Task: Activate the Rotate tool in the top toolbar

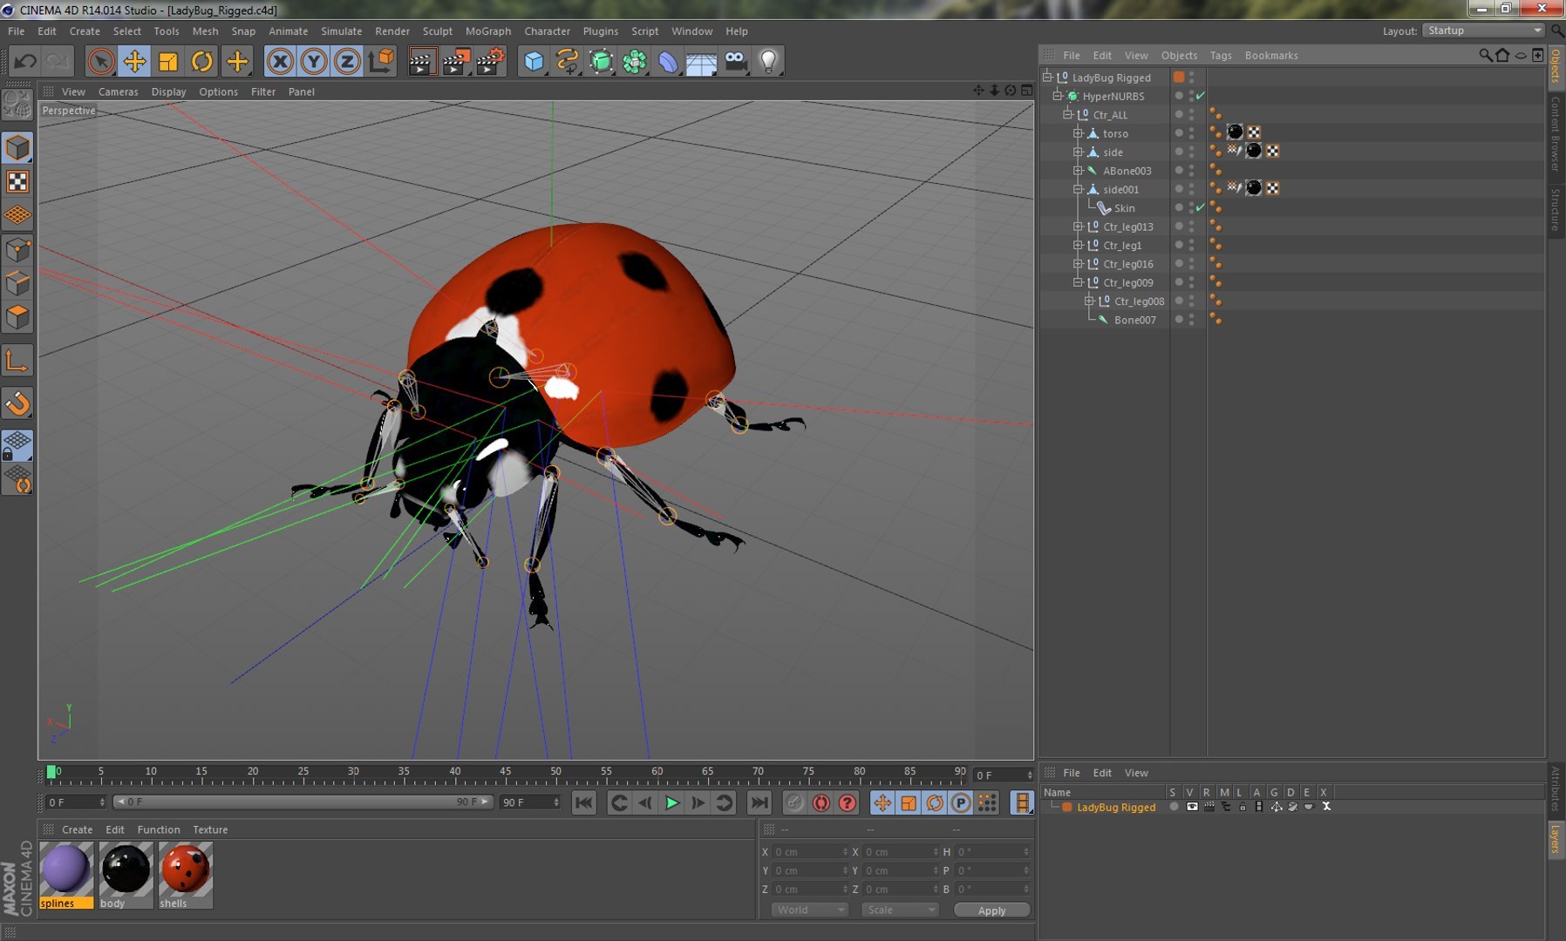Action: click(x=201, y=61)
